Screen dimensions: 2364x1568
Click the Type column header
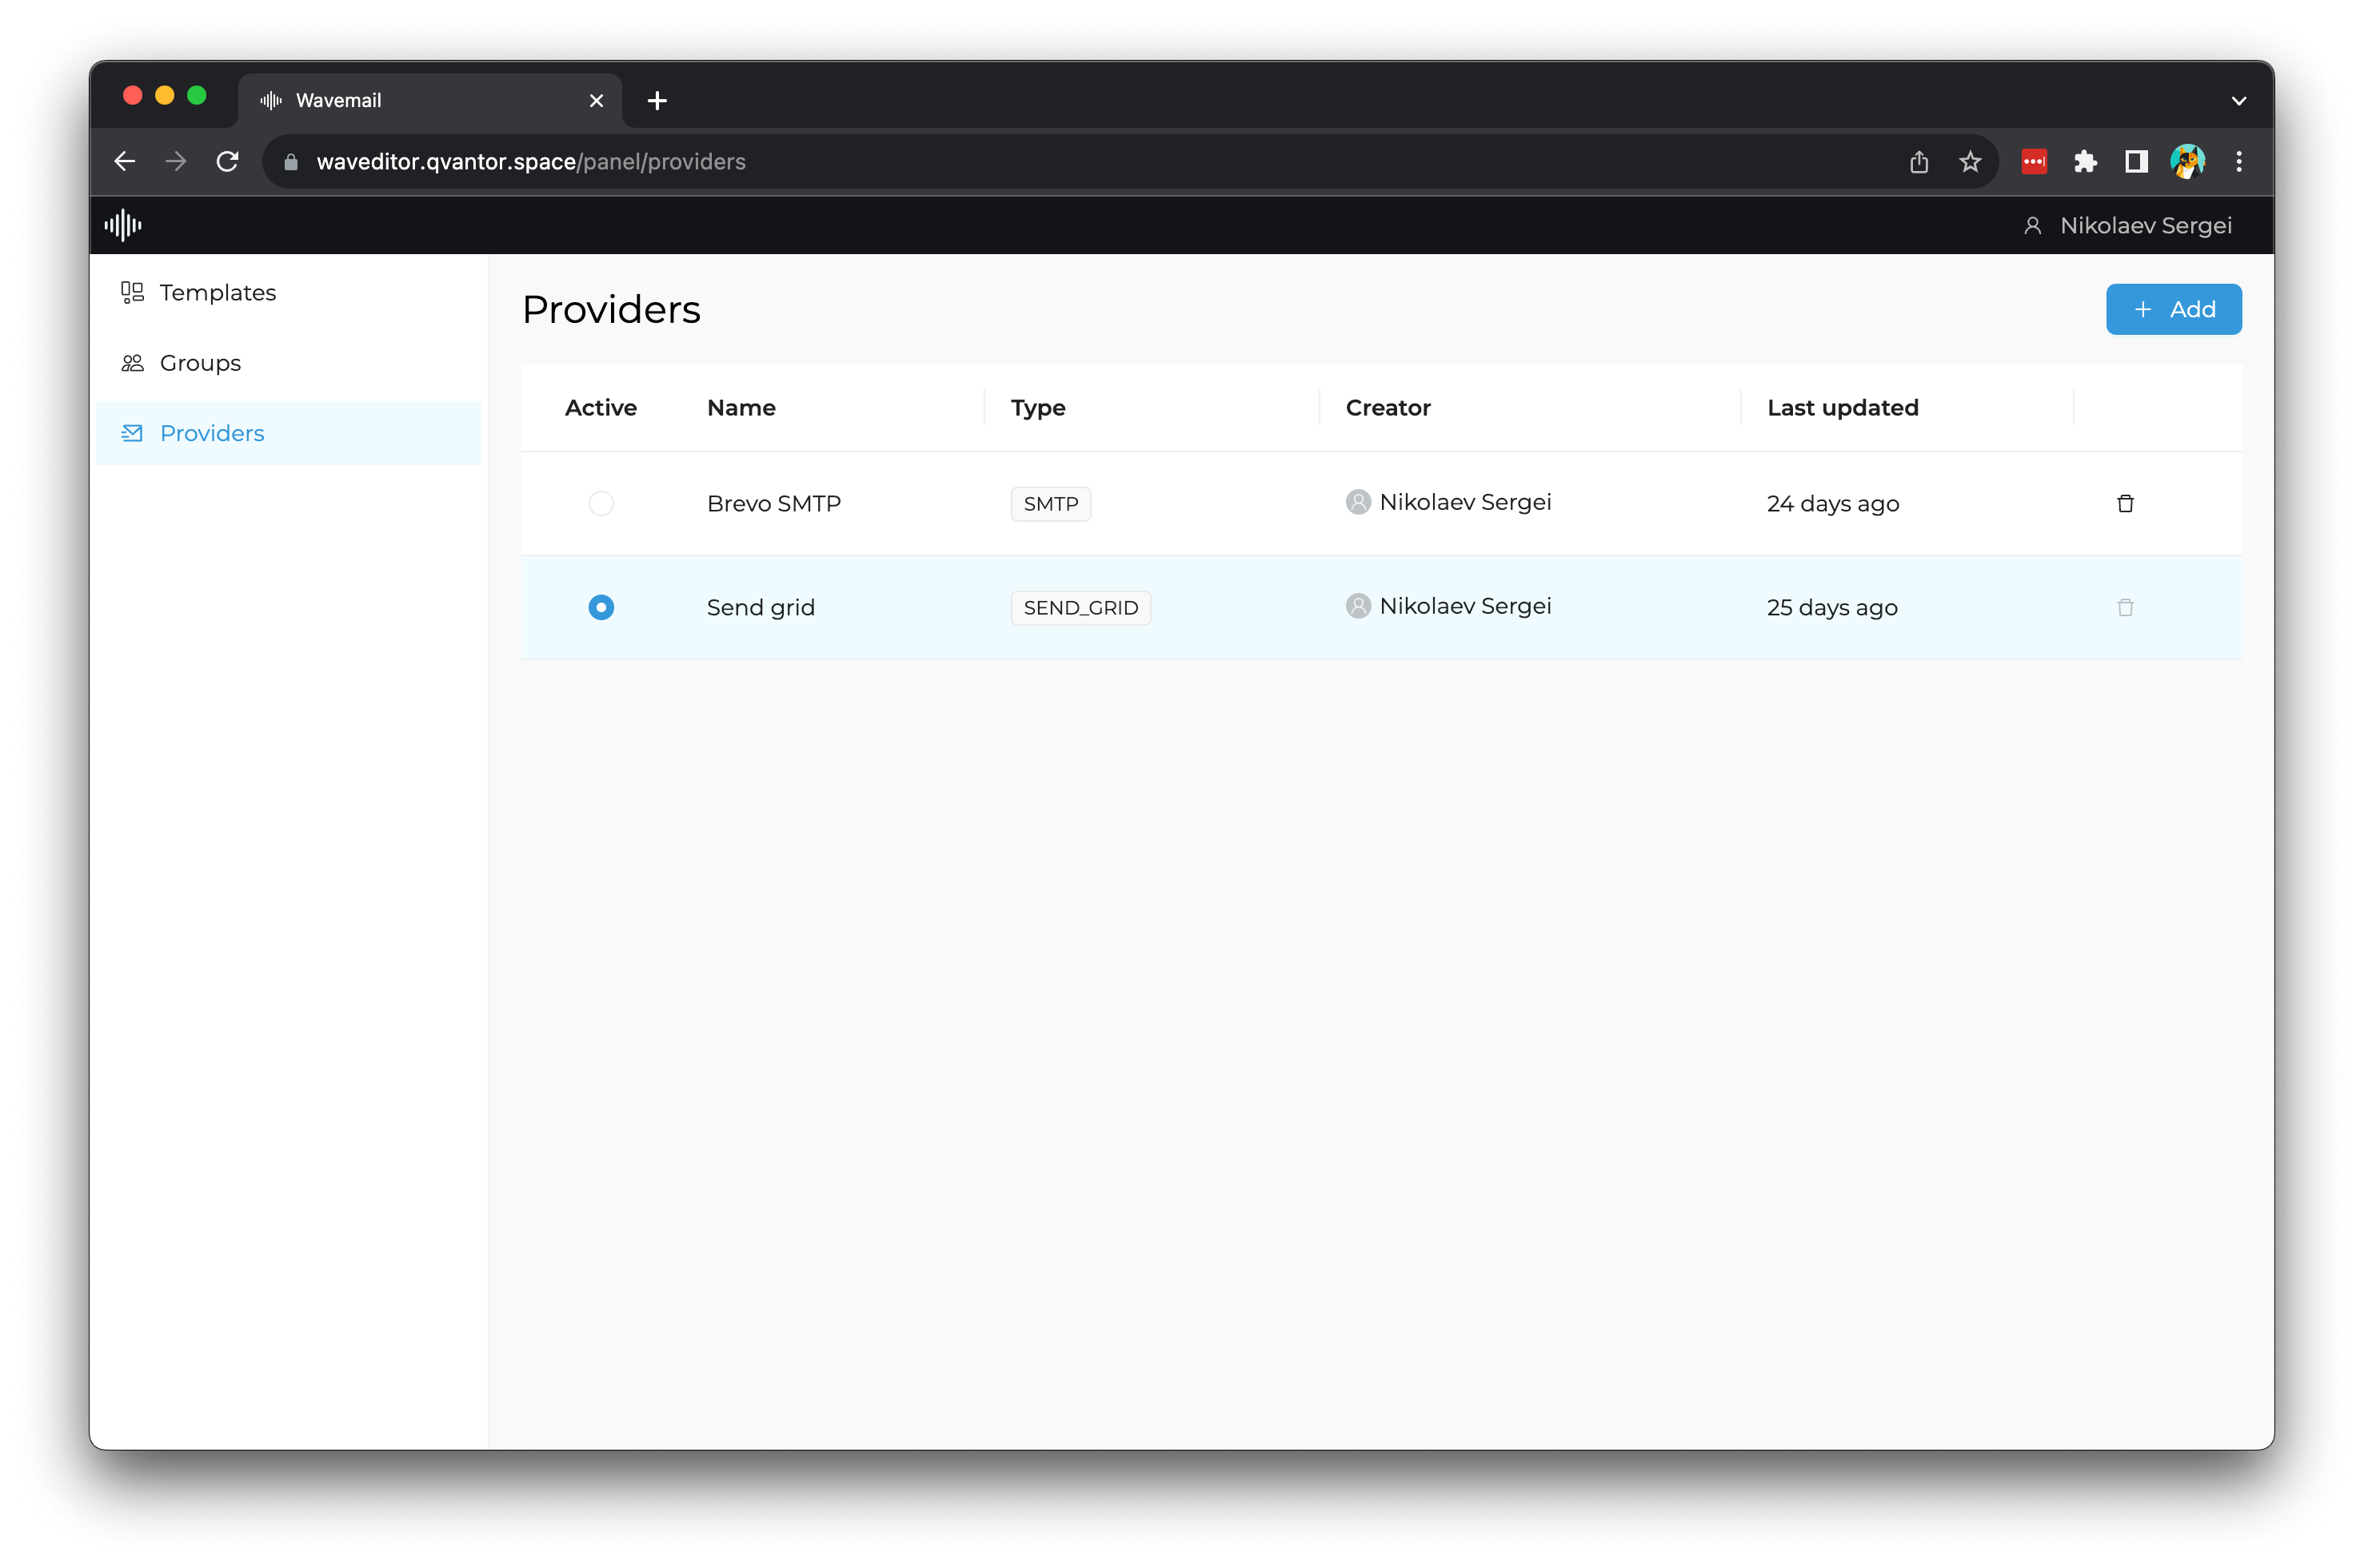tap(1037, 407)
